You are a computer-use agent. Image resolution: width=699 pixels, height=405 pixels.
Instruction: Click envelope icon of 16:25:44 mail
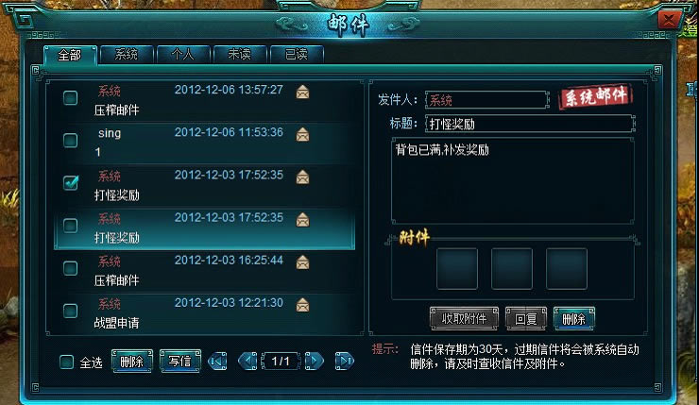click(x=302, y=262)
